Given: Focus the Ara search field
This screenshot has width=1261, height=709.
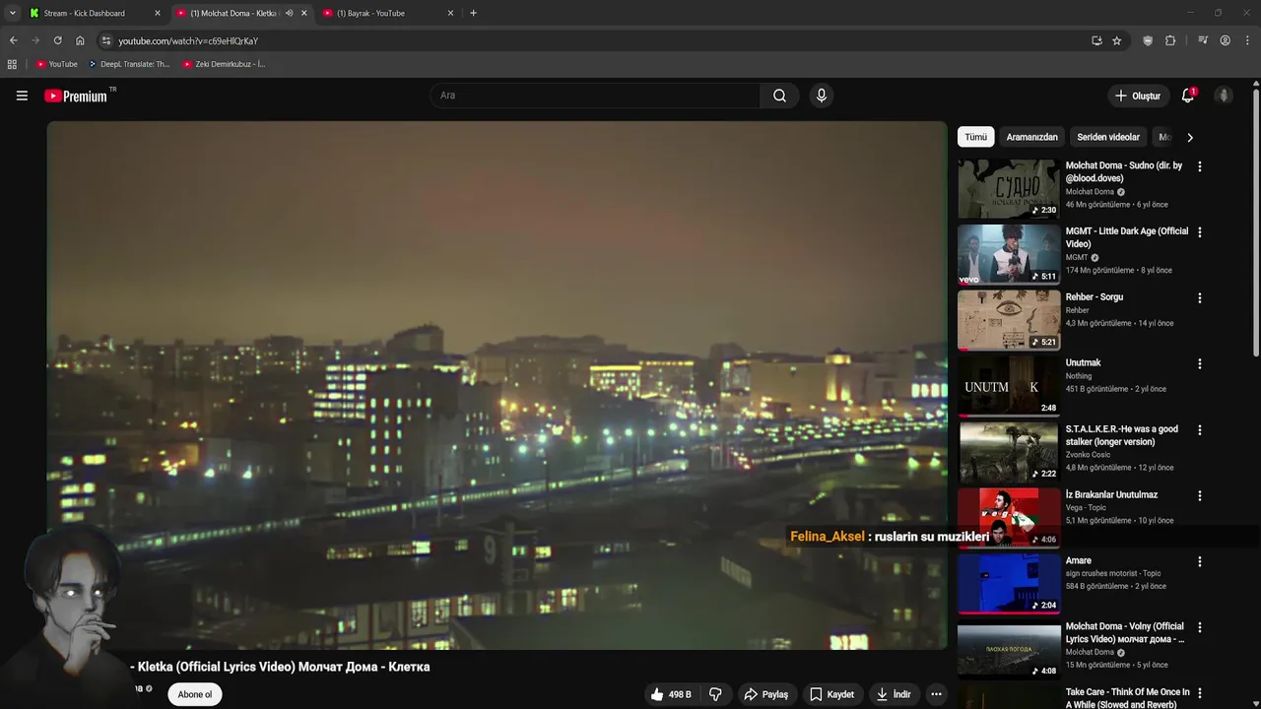Looking at the screenshot, I should click(x=596, y=96).
